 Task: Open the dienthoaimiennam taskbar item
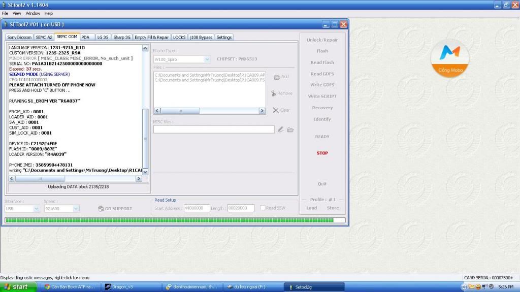(x=192, y=287)
